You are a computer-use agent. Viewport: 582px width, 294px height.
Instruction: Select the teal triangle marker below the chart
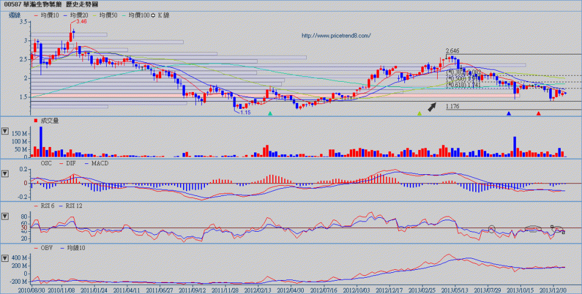(270, 113)
